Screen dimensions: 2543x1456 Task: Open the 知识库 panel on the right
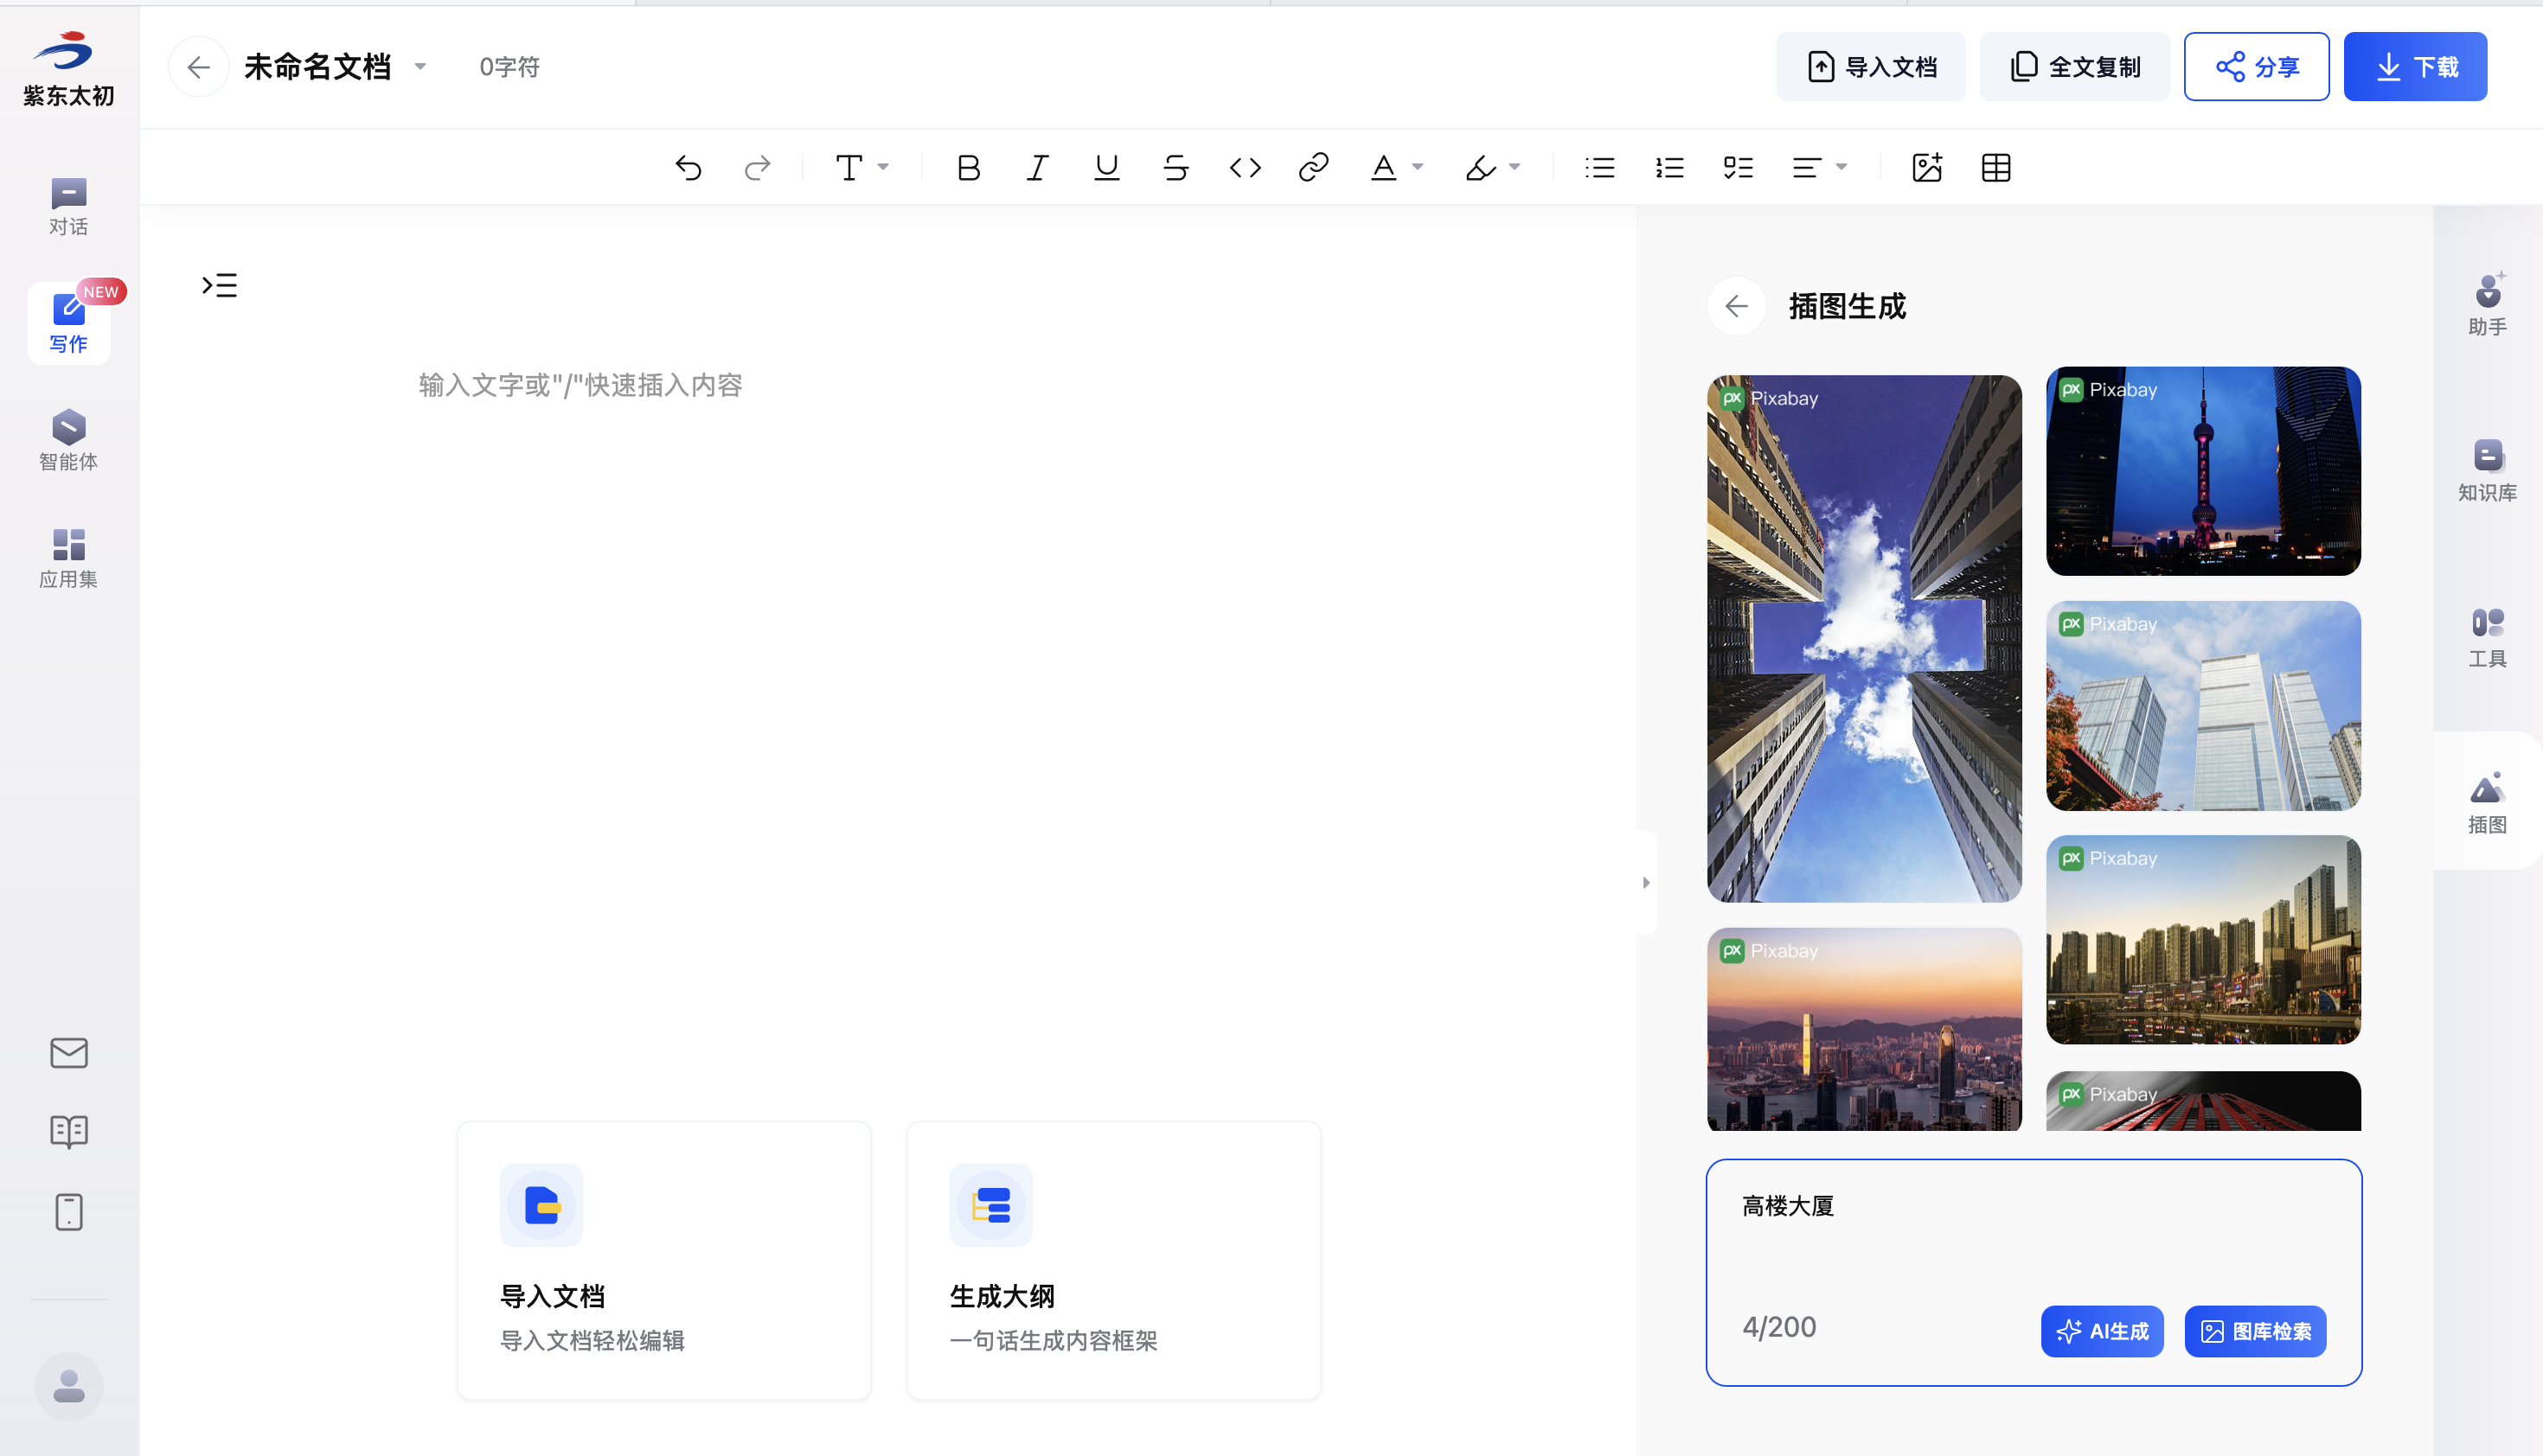point(2487,470)
